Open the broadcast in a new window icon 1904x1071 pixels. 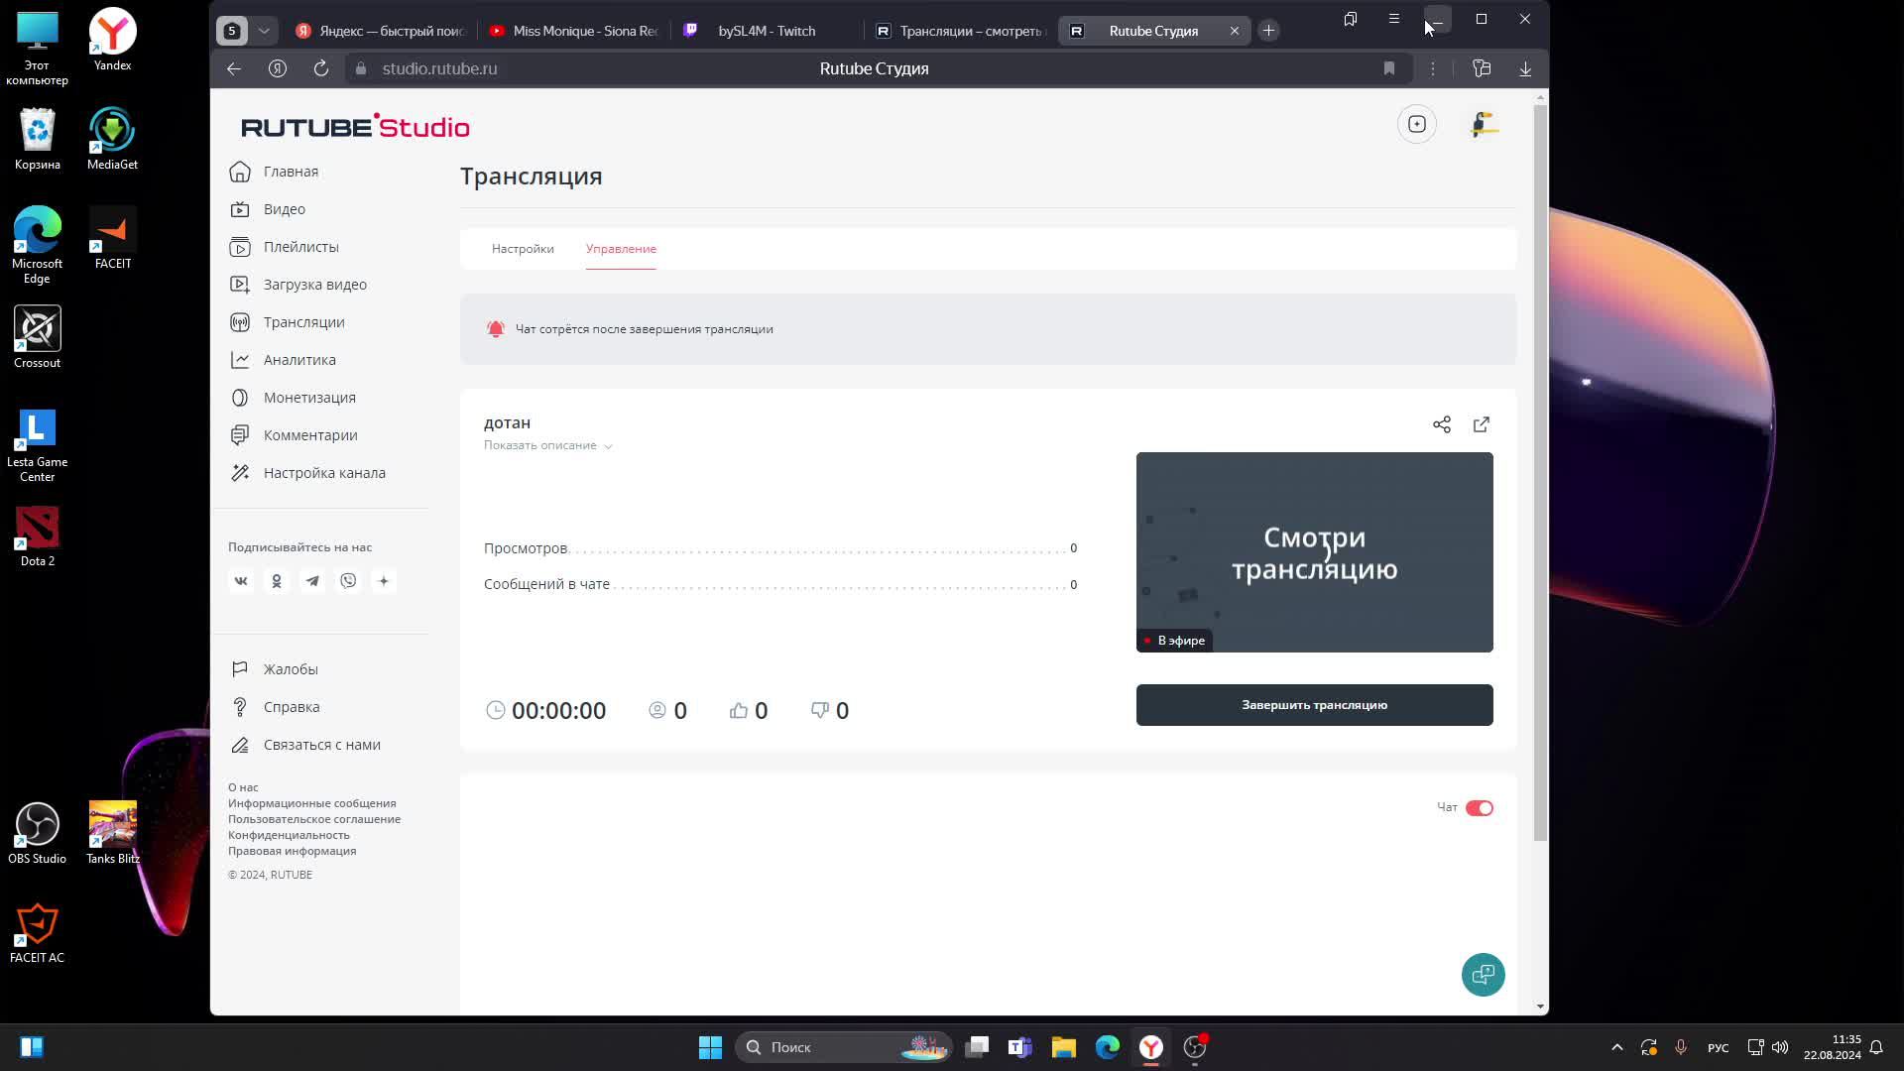click(x=1481, y=424)
